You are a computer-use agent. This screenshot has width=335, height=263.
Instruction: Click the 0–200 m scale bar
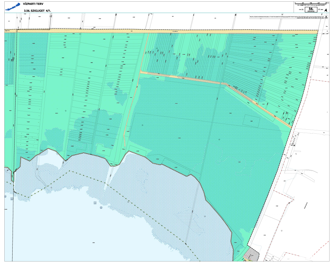311,4
